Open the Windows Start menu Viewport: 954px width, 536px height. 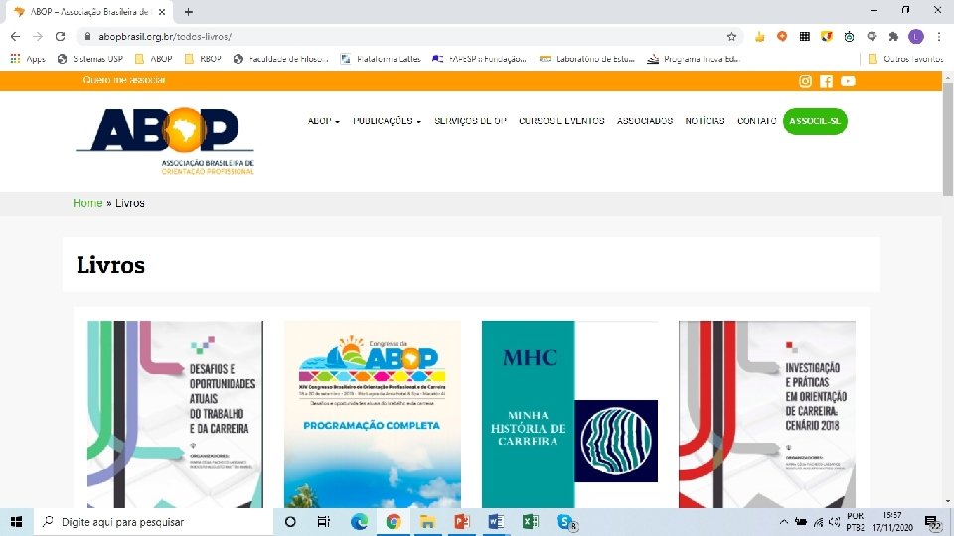coord(17,522)
